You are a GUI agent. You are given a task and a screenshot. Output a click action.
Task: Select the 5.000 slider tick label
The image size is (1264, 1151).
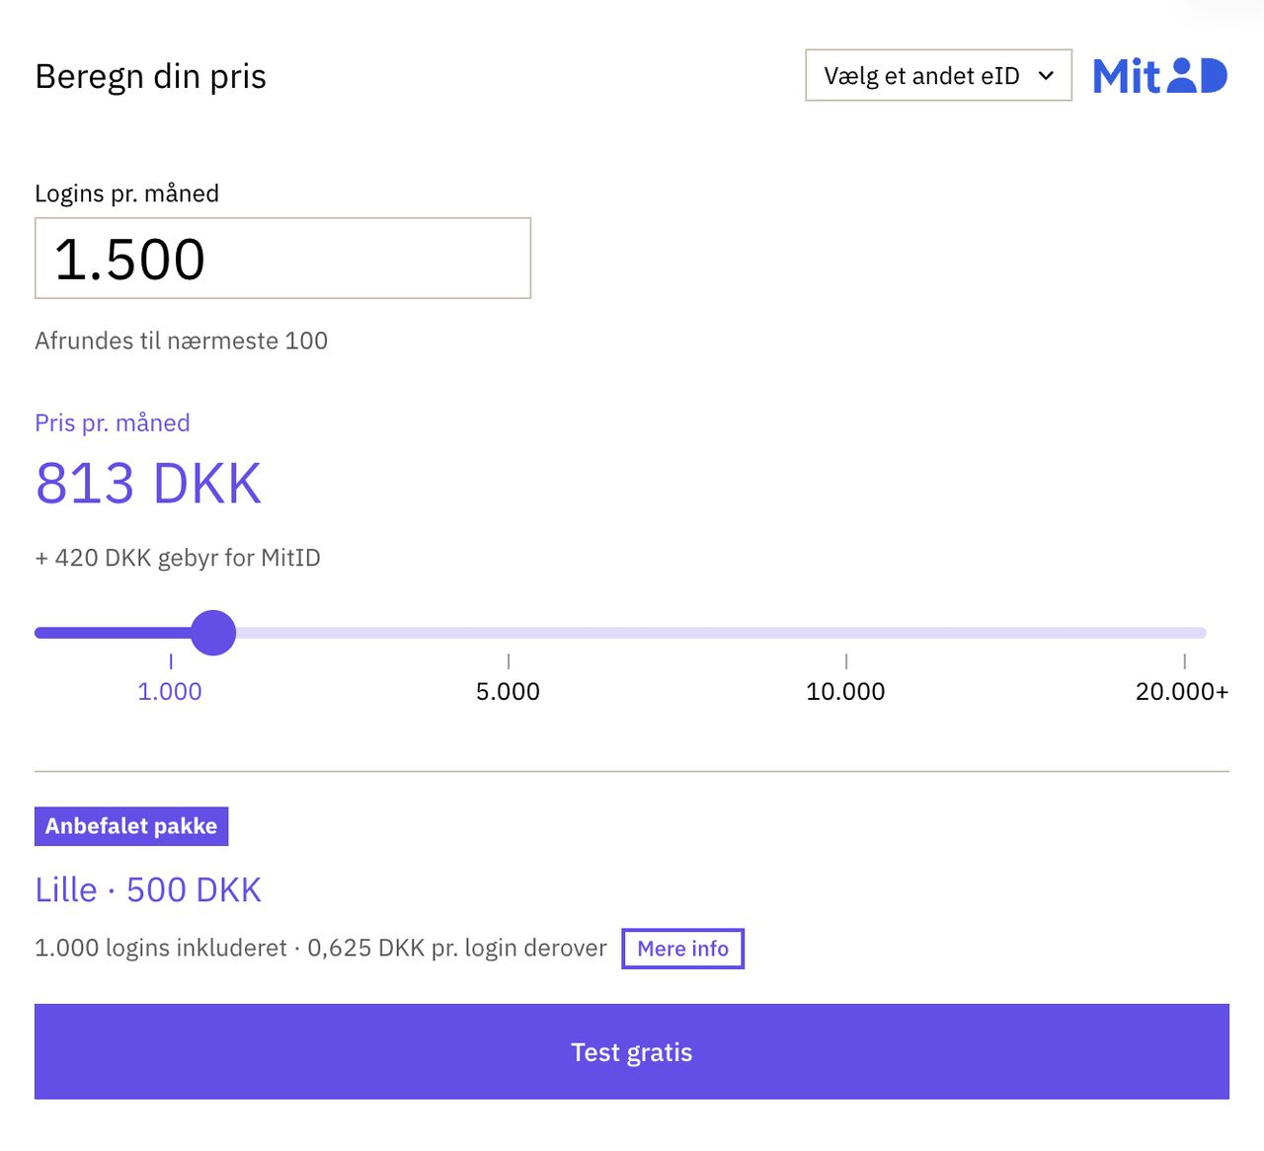click(508, 691)
